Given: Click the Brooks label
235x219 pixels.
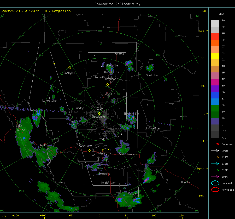Looking at the screenshot, I should click(x=186, y=182).
